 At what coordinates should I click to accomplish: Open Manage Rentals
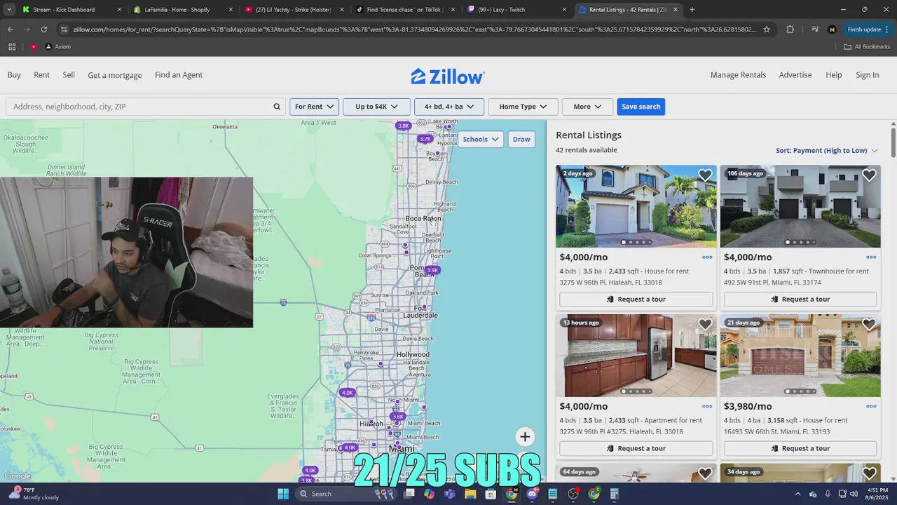pos(738,75)
